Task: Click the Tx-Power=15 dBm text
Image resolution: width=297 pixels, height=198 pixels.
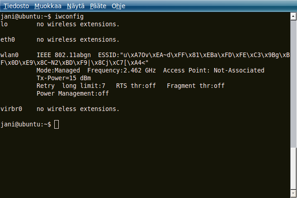Action: (x=64, y=78)
